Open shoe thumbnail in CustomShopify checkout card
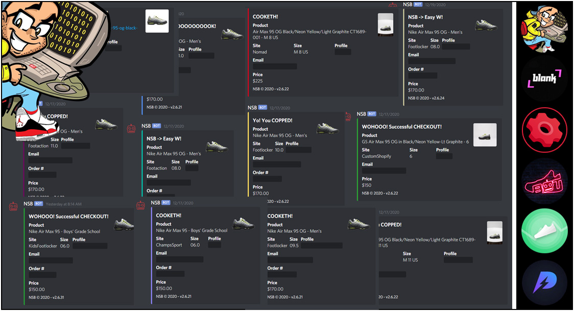This screenshot has height=311, width=574. [x=485, y=135]
